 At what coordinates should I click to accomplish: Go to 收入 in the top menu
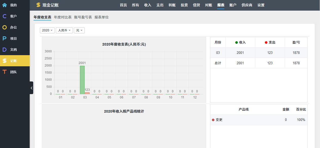(148, 5)
